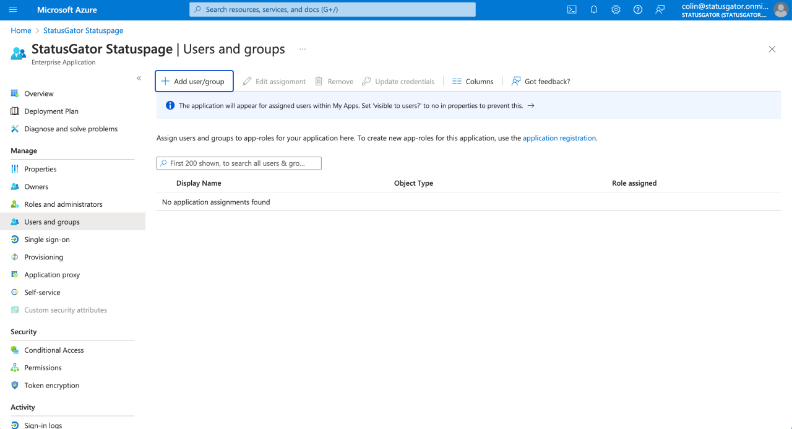The height and width of the screenshot is (429, 792).
Task: Open Roles and administrators
Action: pos(72,204)
